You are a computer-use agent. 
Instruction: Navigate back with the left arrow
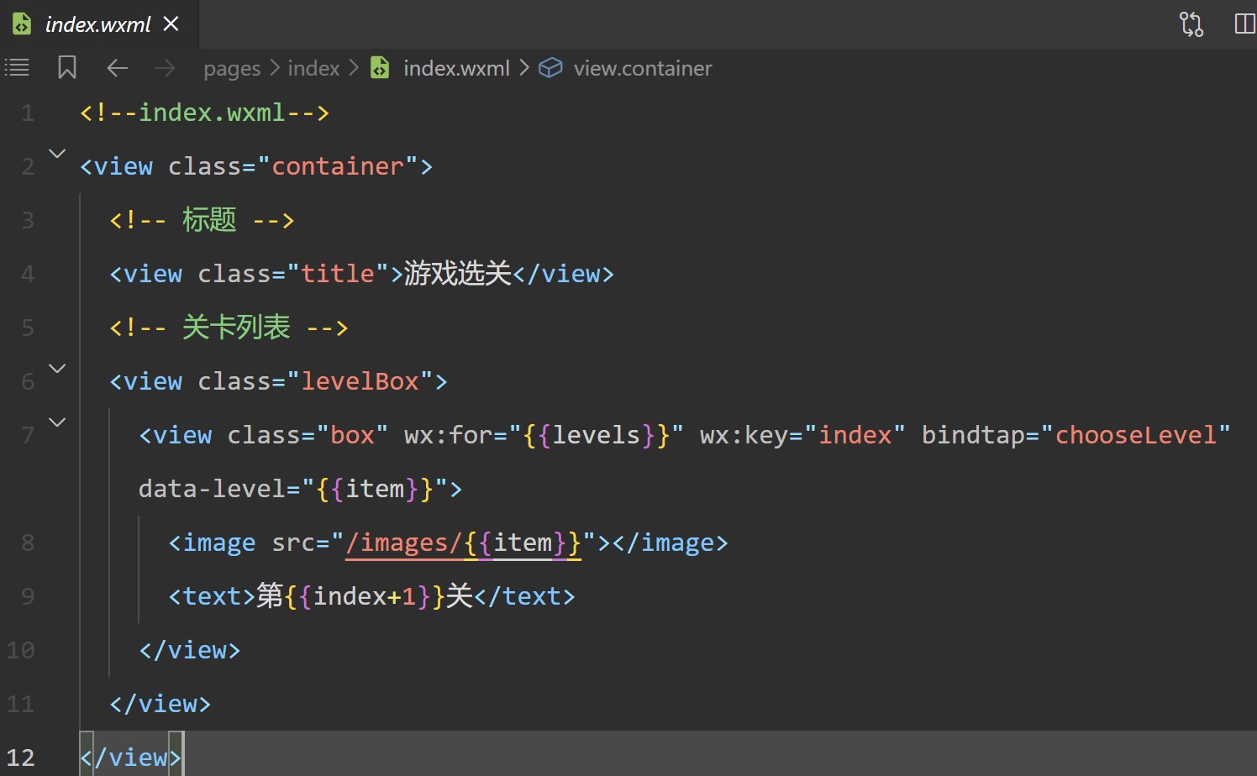coord(118,68)
